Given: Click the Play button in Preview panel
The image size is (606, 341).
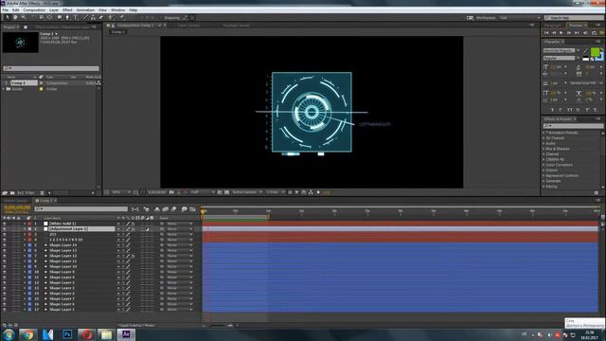Looking at the screenshot, I should click(x=561, y=33).
